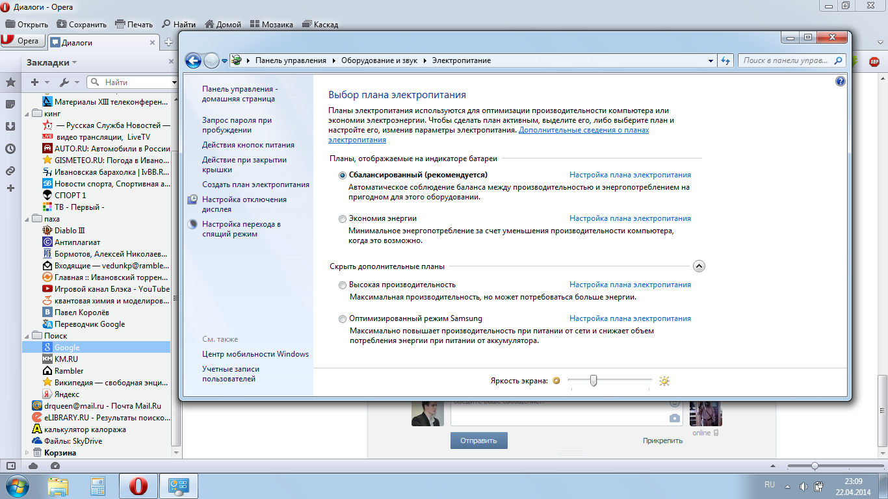
Task: Click Печать in Opera toolbar
Action: pyautogui.click(x=134, y=25)
